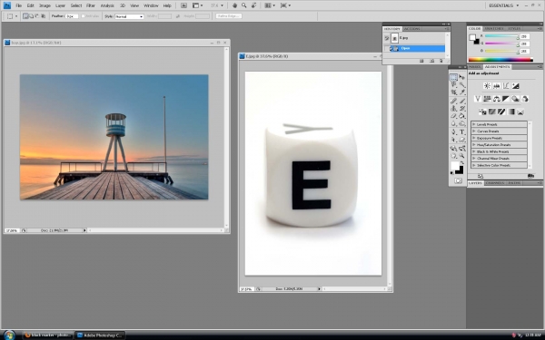Add a Vibrance adjustment
The width and height of the screenshot is (545, 340).
(478, 99)
